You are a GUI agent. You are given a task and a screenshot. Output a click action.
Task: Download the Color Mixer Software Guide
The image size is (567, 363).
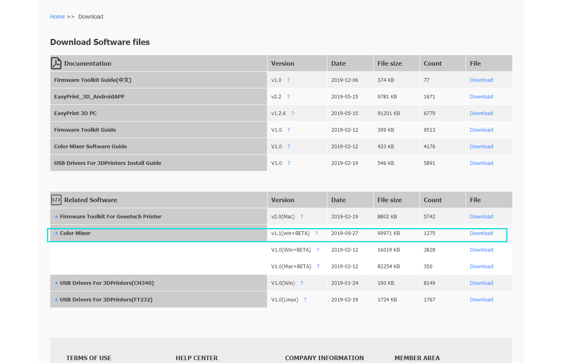coord(481,147)
